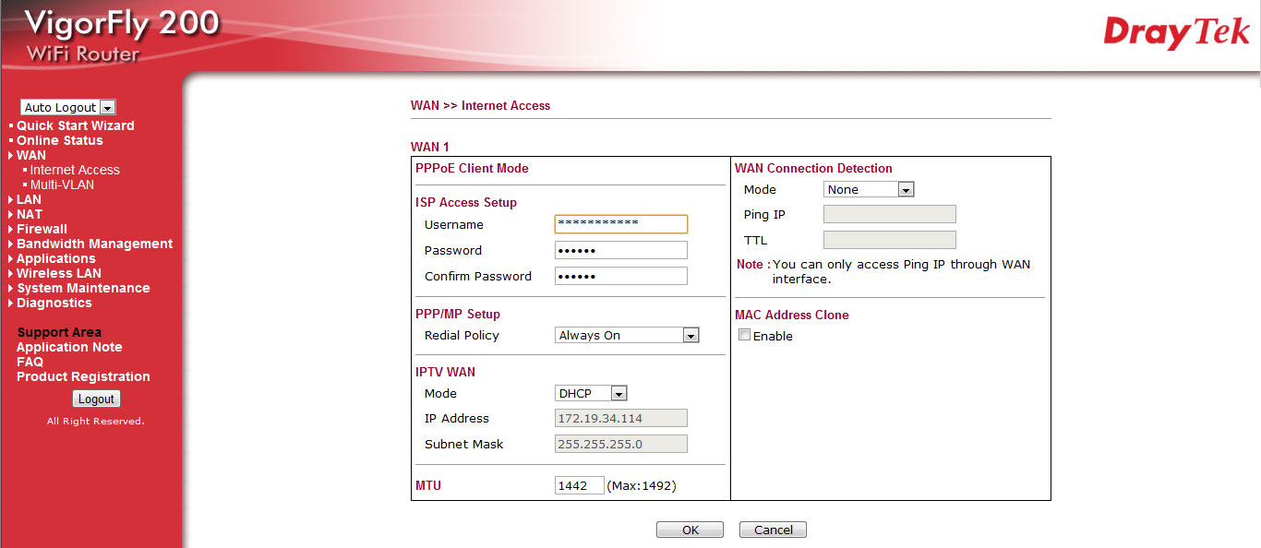The width and height of the screenshot is (1261, 548).
Task: Click the Logout button
Action: point(96,399)
